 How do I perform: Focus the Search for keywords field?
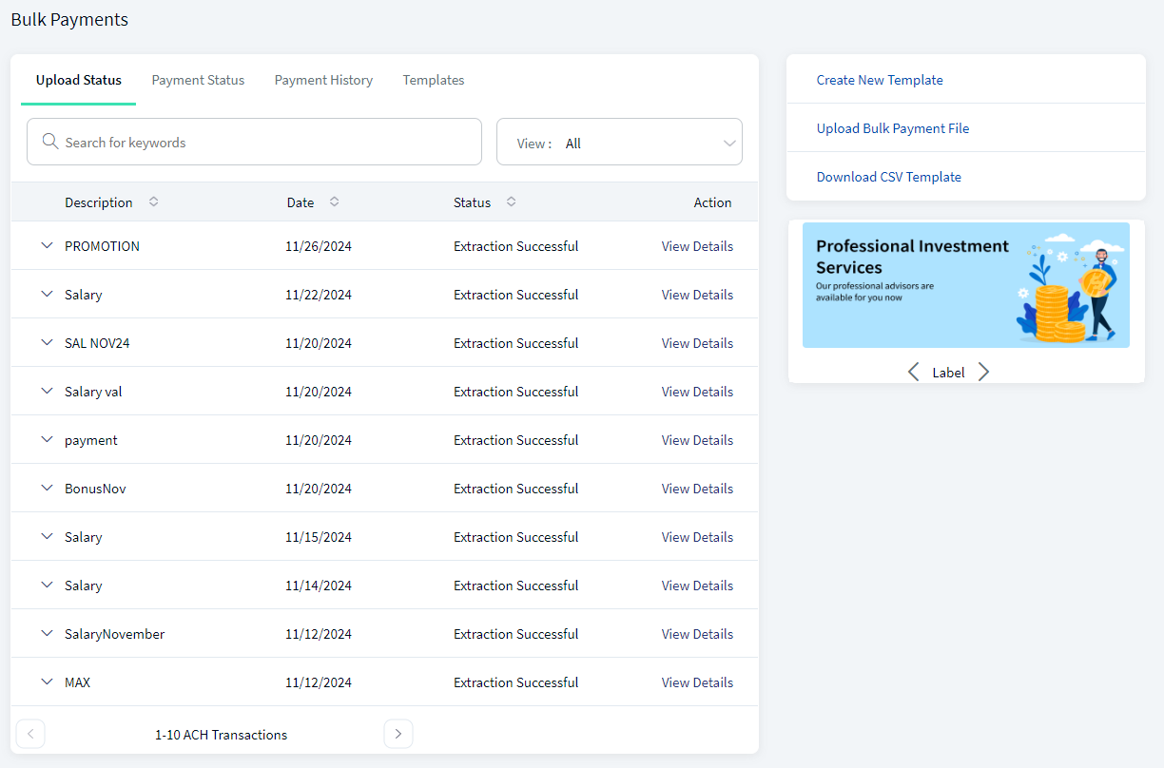pyautogui.click(x=254, y=142)
